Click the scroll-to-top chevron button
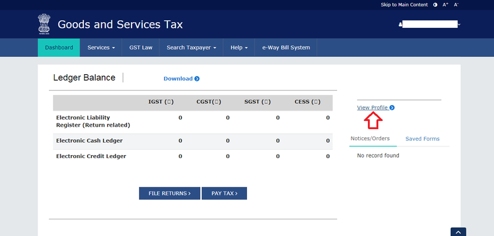This screenshot has width=494, height=236. pos(458,232)
